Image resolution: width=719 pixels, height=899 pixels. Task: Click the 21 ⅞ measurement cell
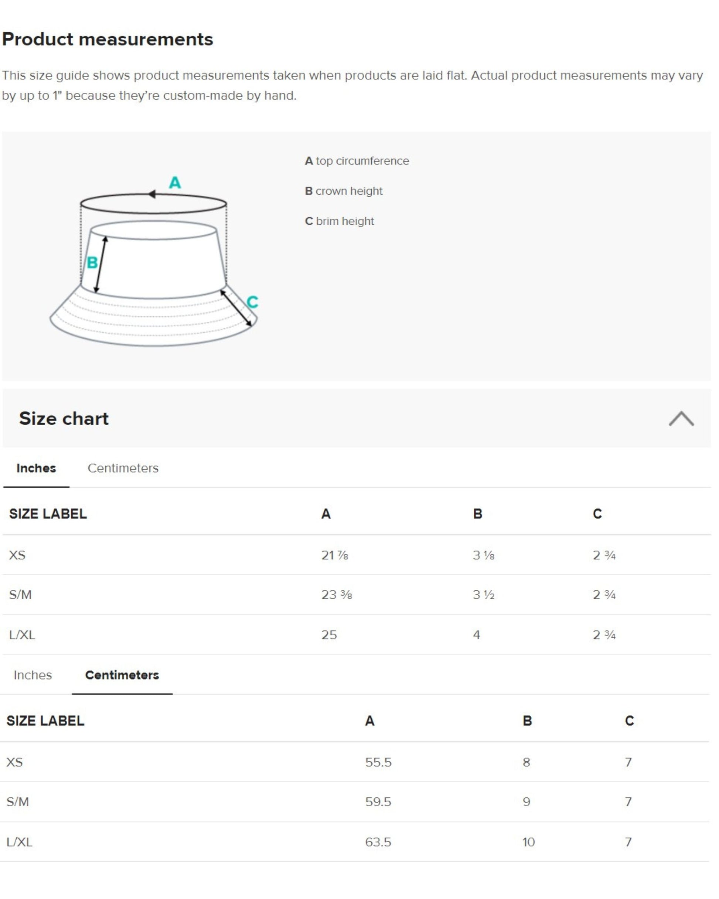pyautogui.click(x=334, y=555)
